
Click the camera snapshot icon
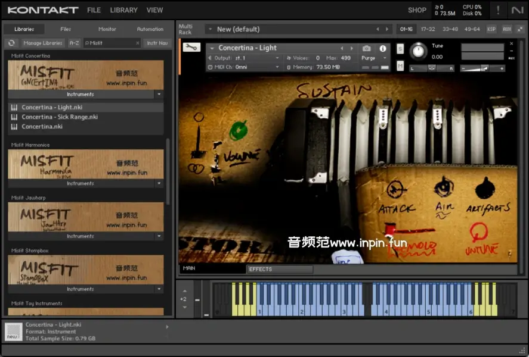coord(367,48)
